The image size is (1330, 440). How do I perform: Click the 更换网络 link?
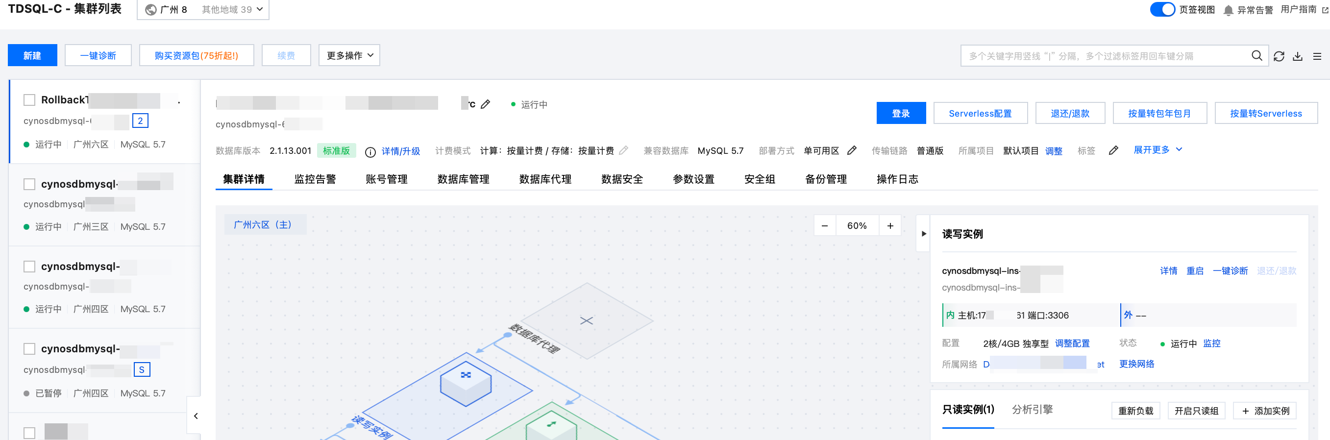(1137, 364)
